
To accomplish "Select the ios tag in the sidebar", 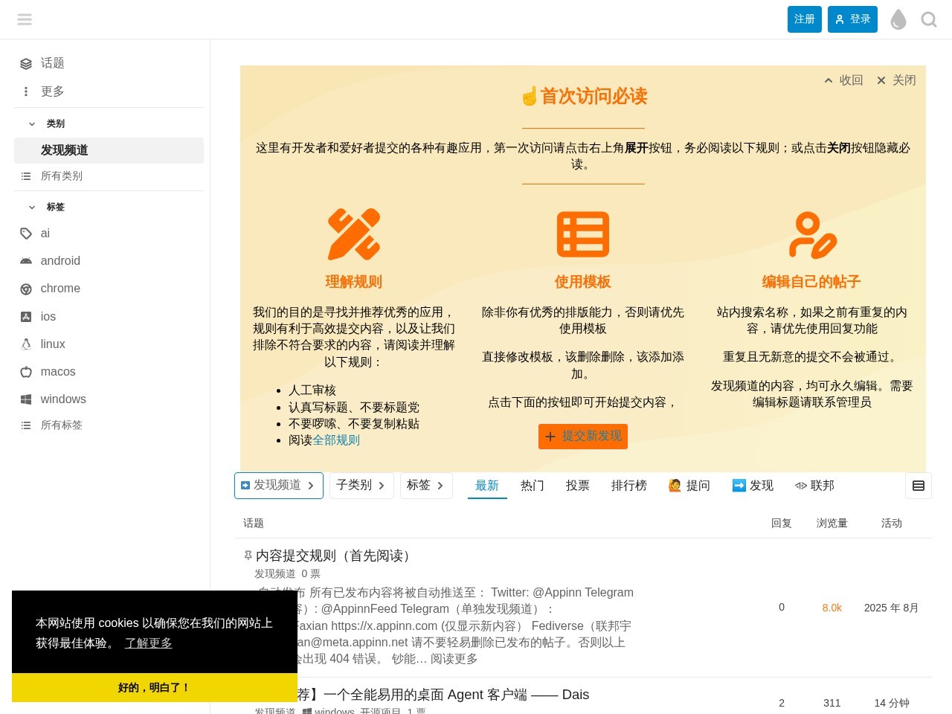I will click(48, 317).
